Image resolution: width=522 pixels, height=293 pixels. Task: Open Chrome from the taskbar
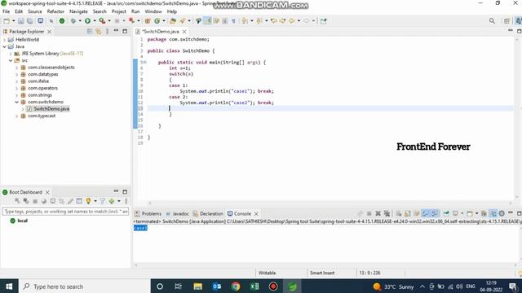(236, 286)
